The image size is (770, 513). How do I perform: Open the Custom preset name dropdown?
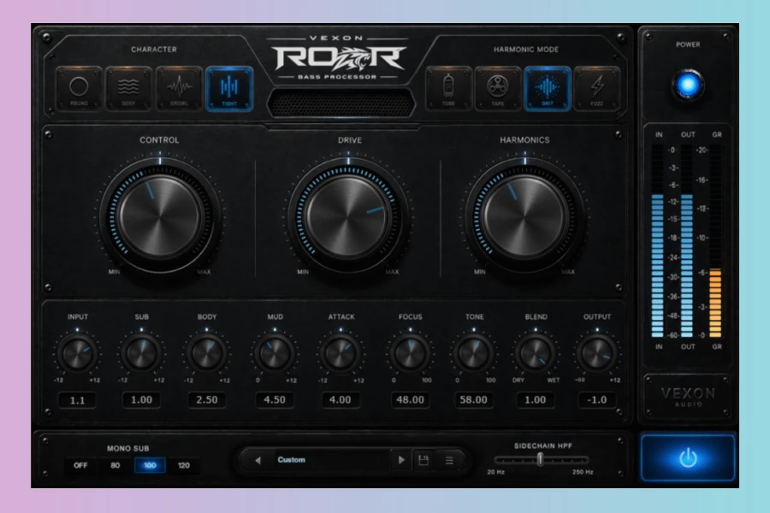(331, 460)
